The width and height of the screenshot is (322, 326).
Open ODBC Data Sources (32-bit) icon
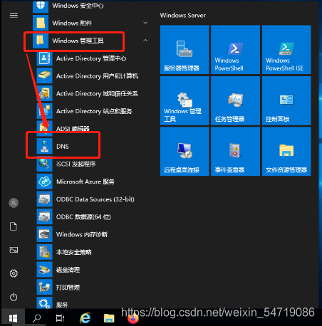44,199
